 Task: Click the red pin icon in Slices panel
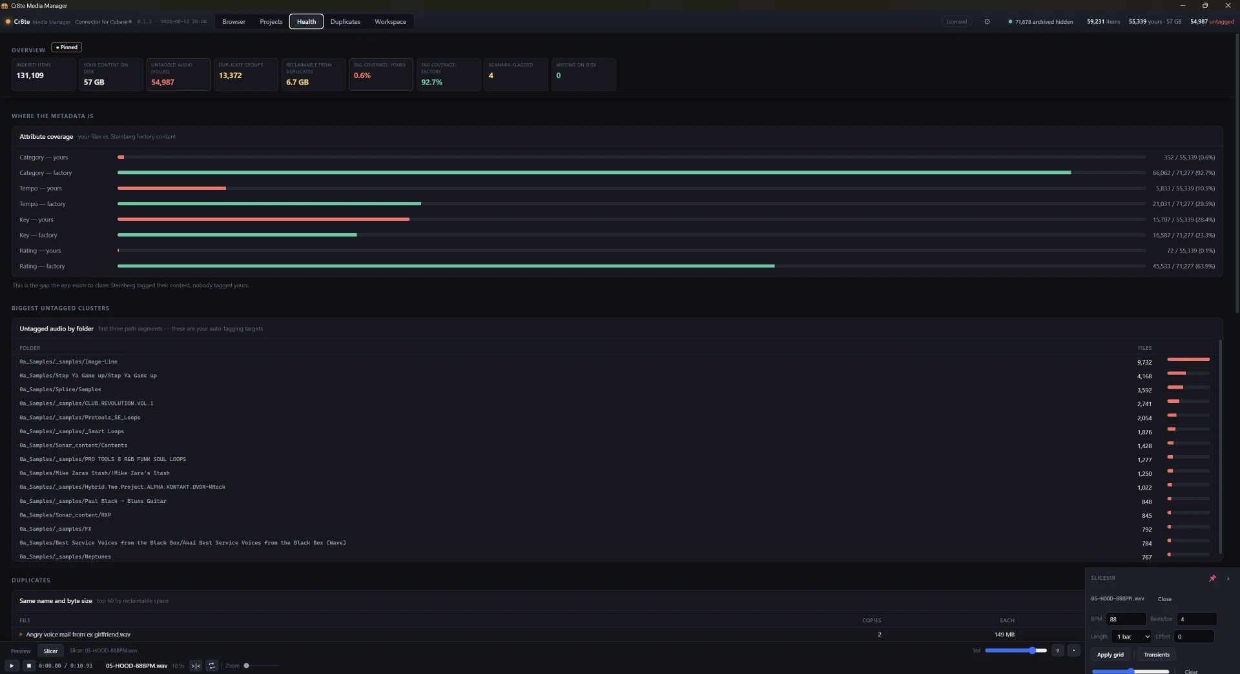(x=1212, y=578)
